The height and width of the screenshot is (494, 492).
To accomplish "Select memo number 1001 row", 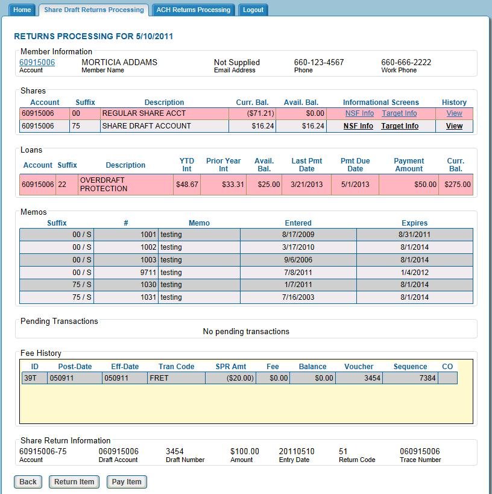I will [246, 235].
